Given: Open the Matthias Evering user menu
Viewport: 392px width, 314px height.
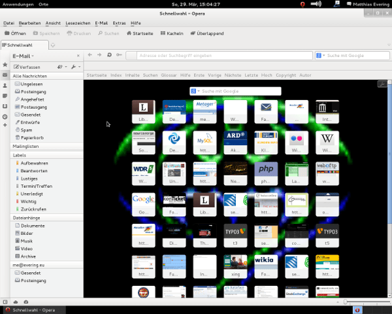Looking at the screenshot, I should (x=368, y=5).
